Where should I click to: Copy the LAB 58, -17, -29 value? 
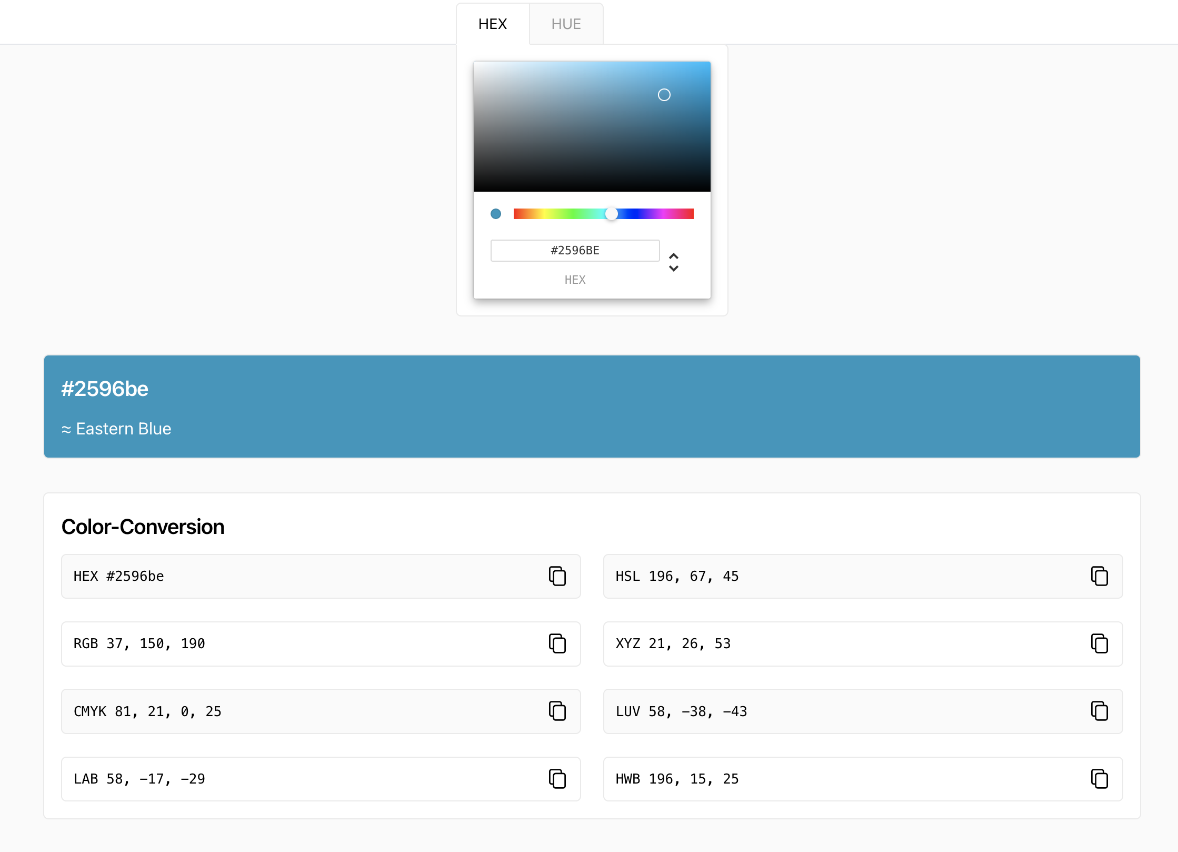pyautogui.click(x=559, y=779)
